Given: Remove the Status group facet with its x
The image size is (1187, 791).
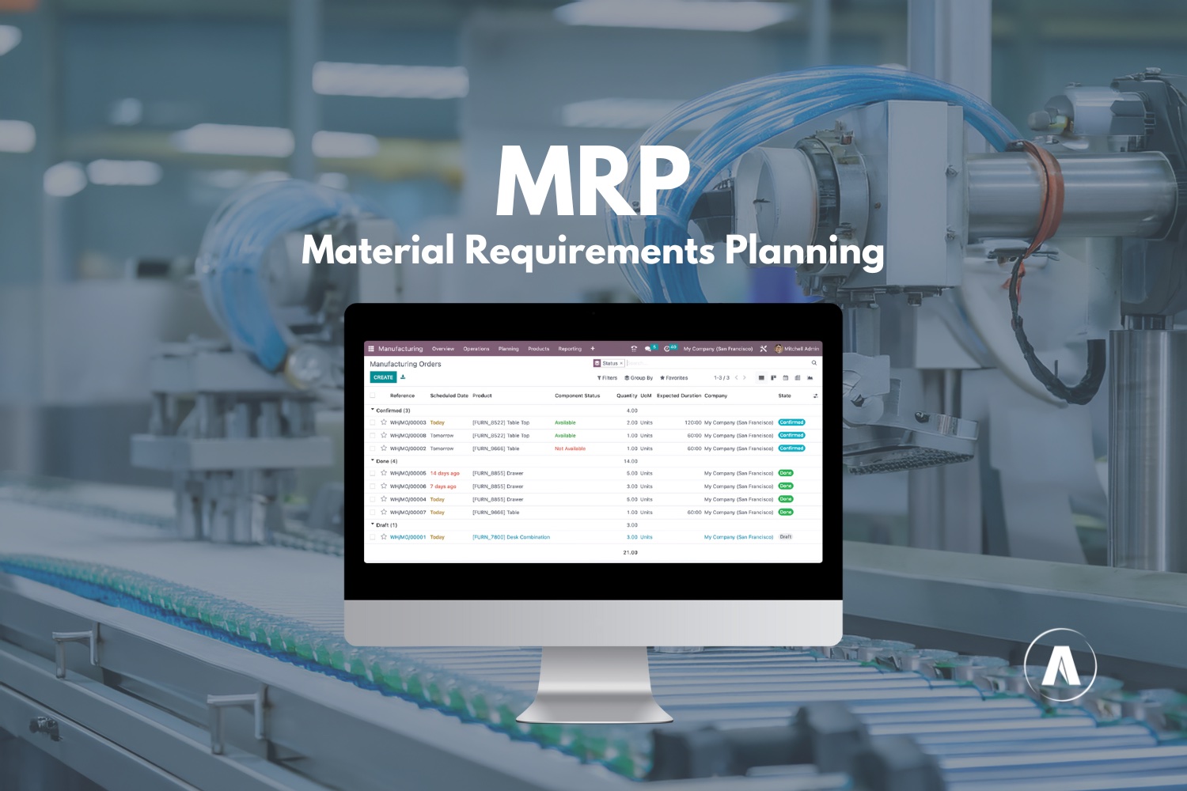Looking at the screenshot, I should (x=622, y=364).
